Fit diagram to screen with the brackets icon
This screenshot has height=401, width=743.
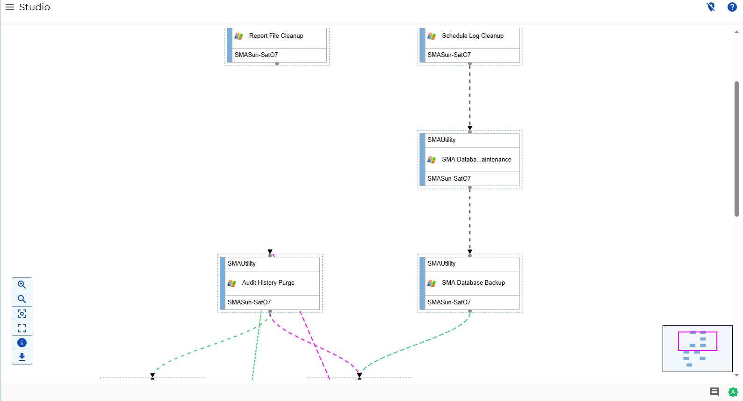point(22,328)
